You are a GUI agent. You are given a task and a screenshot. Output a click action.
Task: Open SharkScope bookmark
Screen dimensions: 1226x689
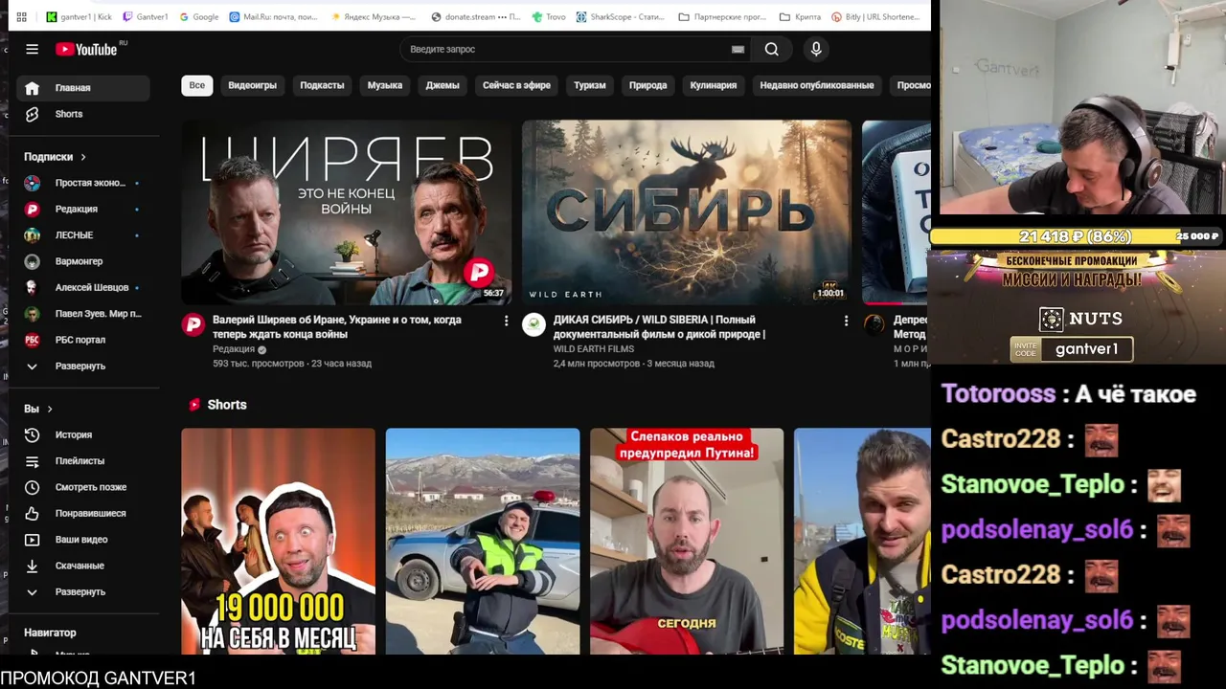tap(620, 16)
